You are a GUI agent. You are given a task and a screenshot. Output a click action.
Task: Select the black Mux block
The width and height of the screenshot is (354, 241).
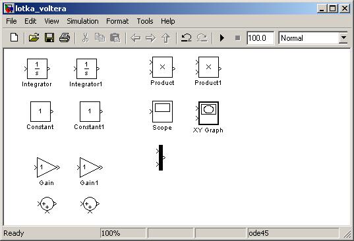(x=161, y=157)
